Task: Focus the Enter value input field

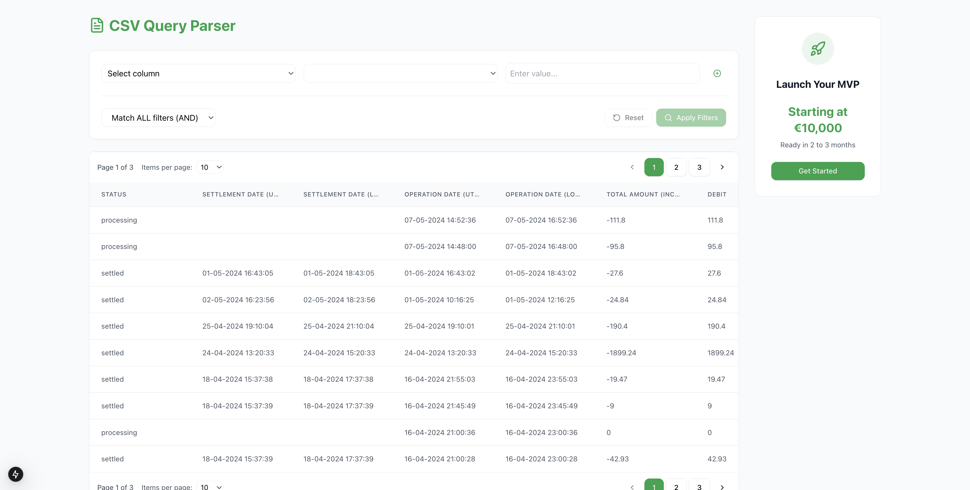Action: click(x=603, y=74)
